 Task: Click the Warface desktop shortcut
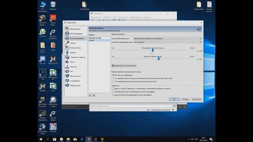(43, 87)
